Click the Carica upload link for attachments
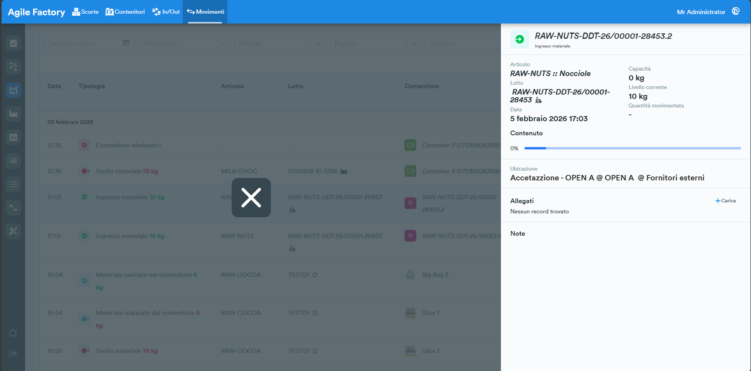This screenshot has height=371, width=751. 726,201
